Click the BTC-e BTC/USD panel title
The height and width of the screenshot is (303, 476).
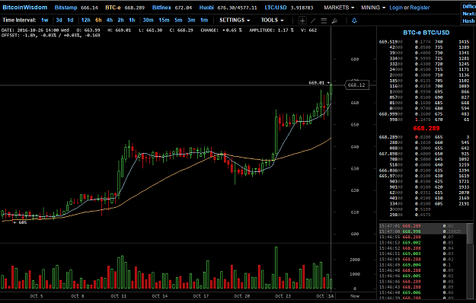(426, 33)
